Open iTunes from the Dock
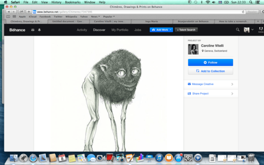The width and height of the screenshot is (264, 165). [x=159, y=158]
